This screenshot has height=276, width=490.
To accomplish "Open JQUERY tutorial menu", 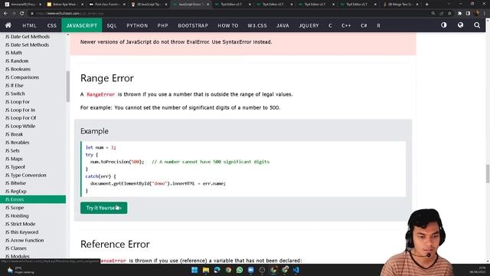I will (x=309, y=25).
